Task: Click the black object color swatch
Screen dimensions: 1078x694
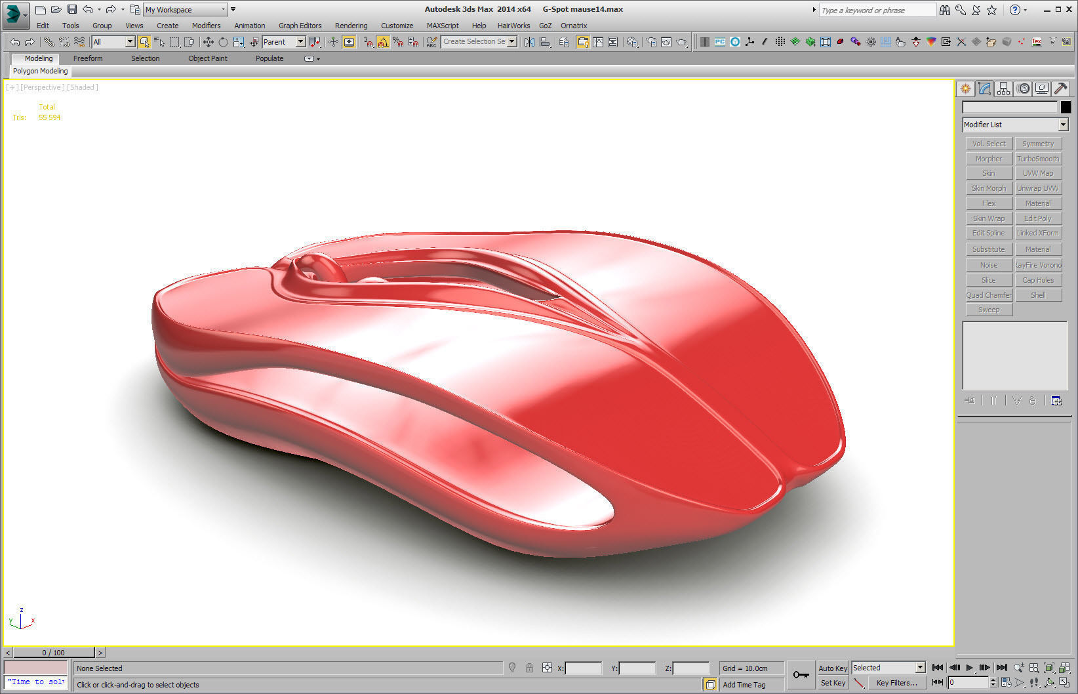Action: 1066,107
